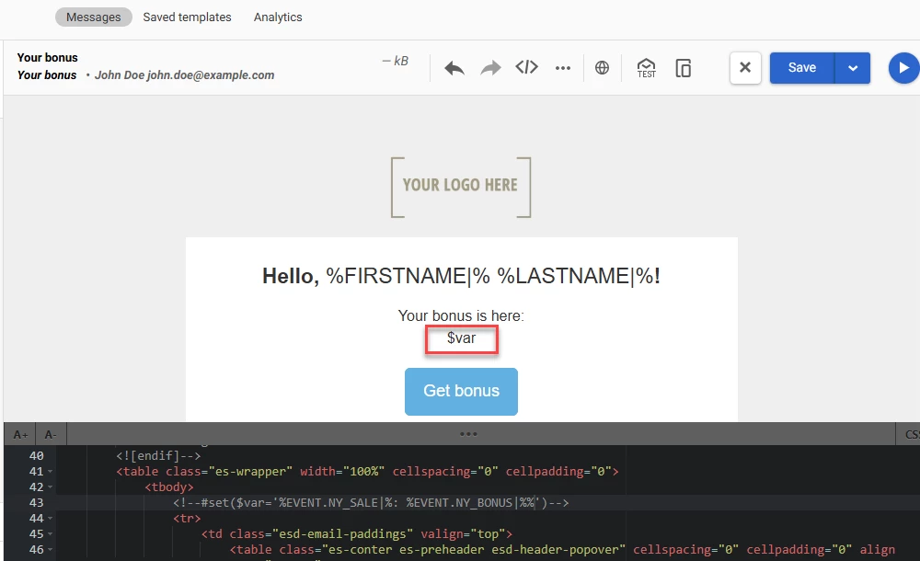
Task: Close the editor with X button
Action: pos(745,68)
